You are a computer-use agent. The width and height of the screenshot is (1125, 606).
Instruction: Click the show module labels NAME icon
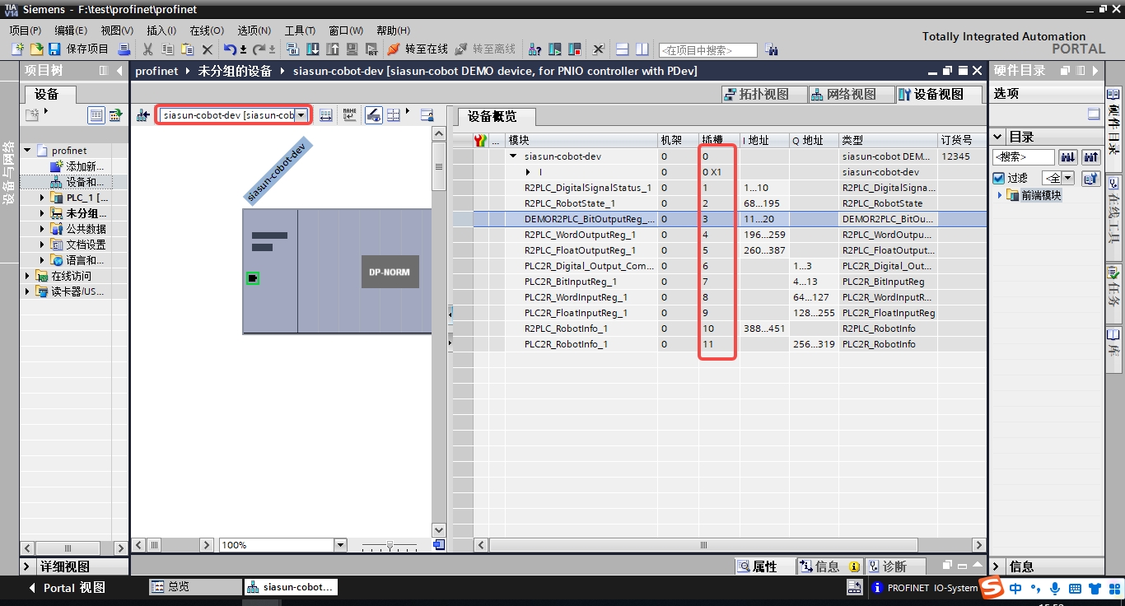click(x=350, y=114)
